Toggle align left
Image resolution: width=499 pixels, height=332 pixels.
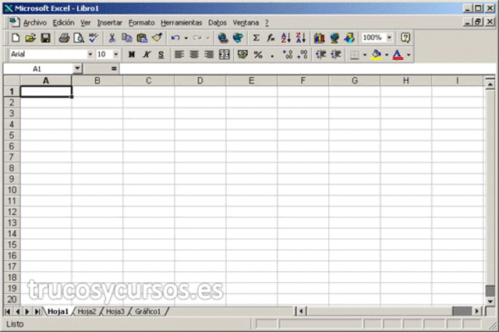(x=179, y=55)
